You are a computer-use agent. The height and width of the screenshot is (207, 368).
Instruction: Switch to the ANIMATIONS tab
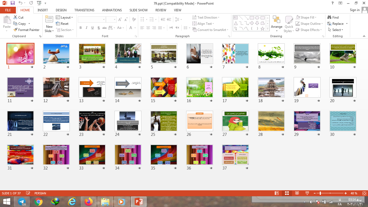112,10
